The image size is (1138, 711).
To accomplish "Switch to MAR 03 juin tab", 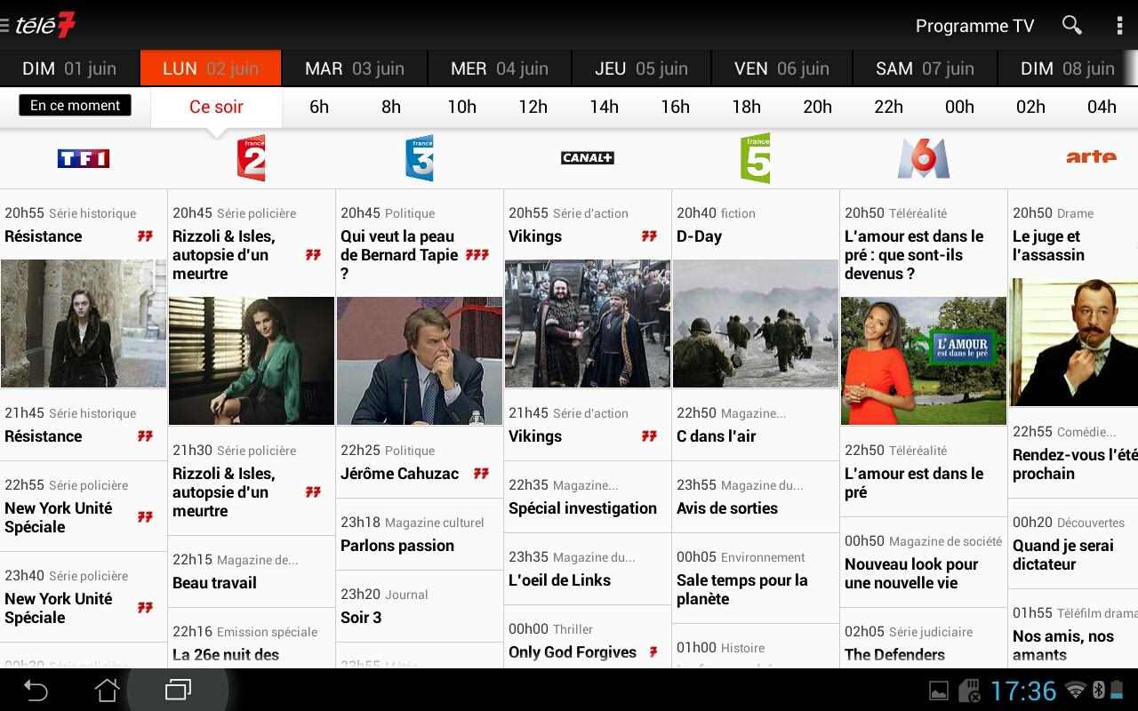I will 355,68.
